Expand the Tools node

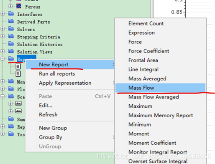(3, 134)
